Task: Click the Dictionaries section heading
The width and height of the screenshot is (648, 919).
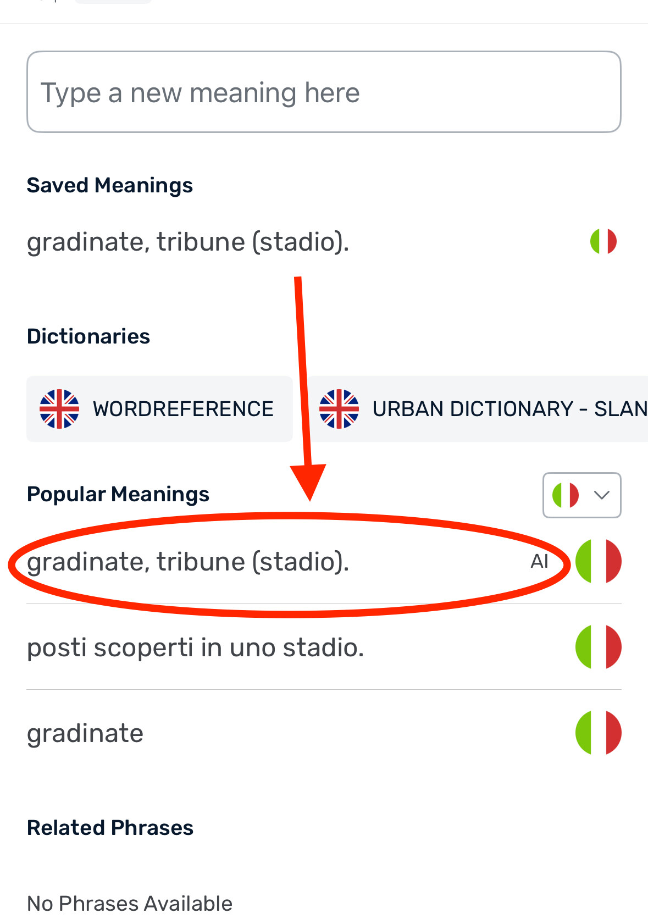Action: [x=88, y=336]
